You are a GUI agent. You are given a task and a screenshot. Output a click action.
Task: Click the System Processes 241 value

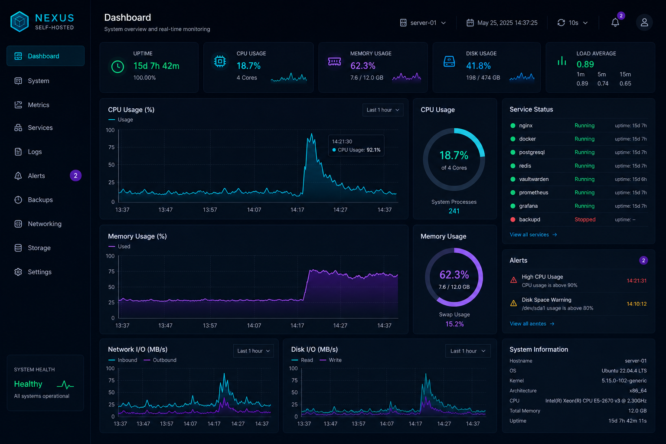[x=454, y=211]
